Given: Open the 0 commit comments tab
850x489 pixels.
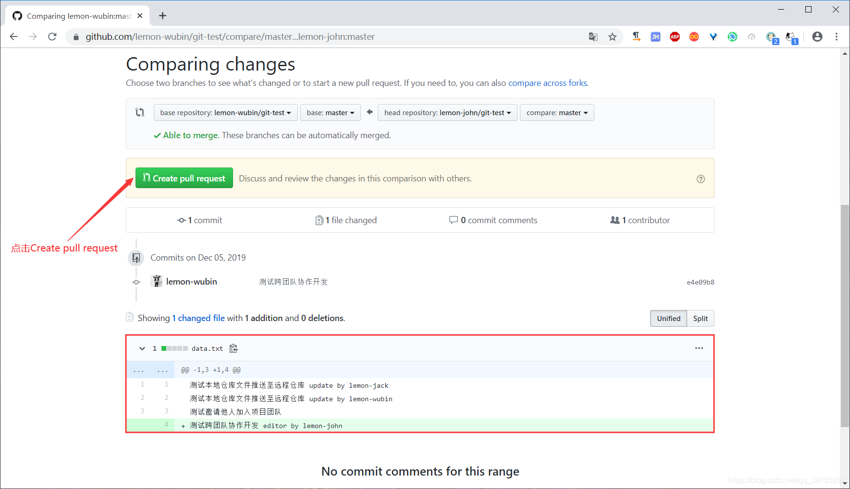Looking at the screenshot, I should pyautogui.click(x=493, y=220).
